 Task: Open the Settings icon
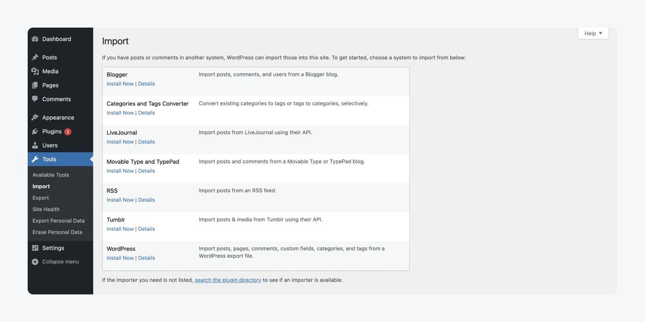[35, 247]
